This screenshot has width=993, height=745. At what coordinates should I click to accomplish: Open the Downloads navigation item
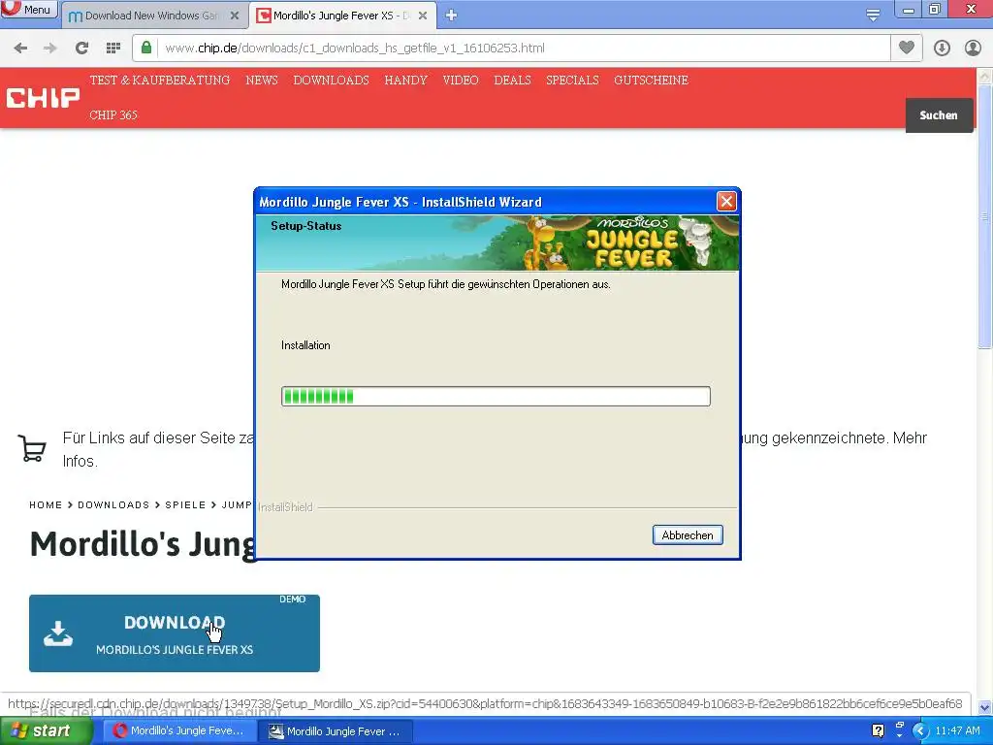point(332,80)
